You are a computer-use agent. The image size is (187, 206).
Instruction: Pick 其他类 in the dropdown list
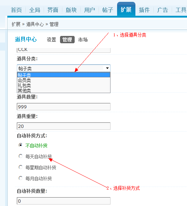click(x=64, y=91)
